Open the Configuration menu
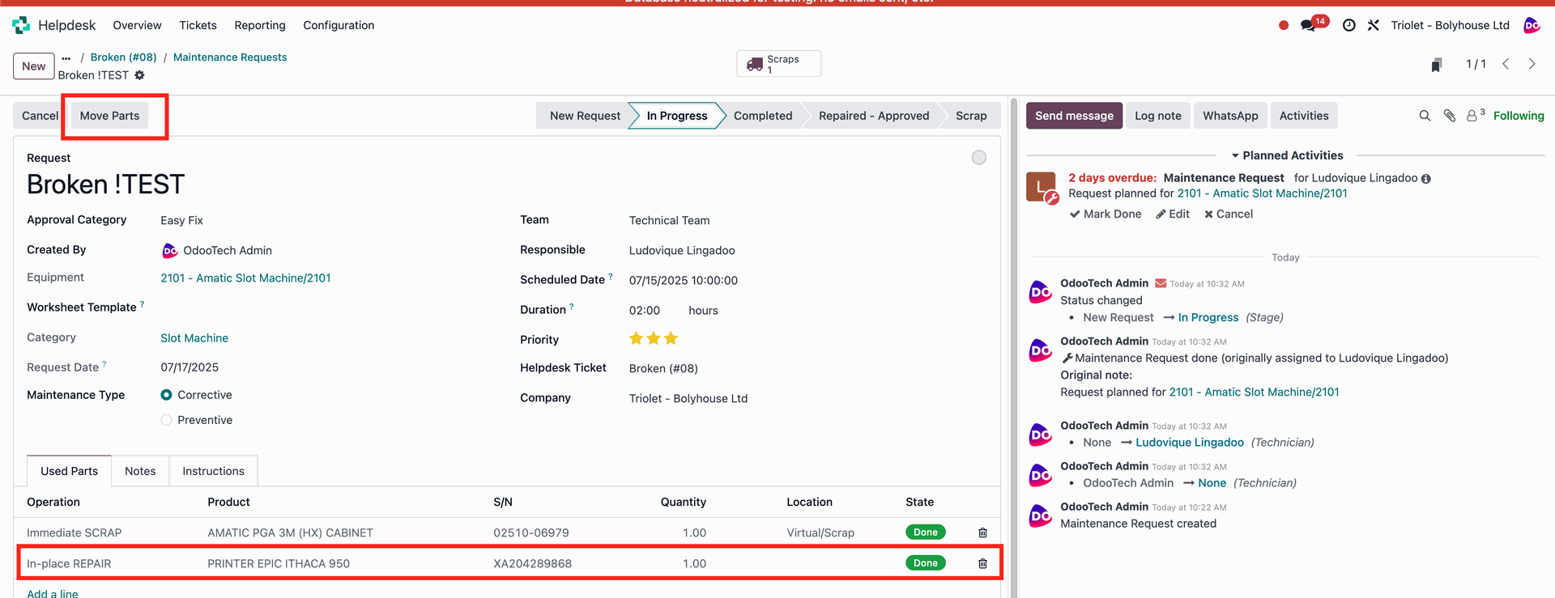 339,25
